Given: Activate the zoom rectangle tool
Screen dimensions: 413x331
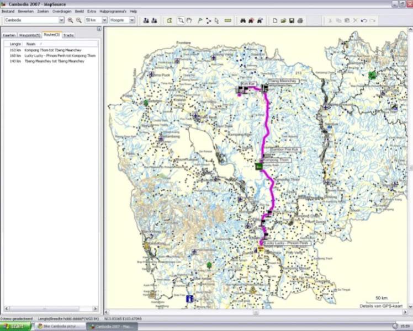Looking at the screenshot, I should (181, 20).
